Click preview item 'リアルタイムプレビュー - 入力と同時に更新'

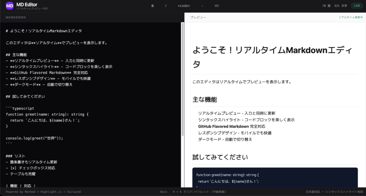pos(237,113)
